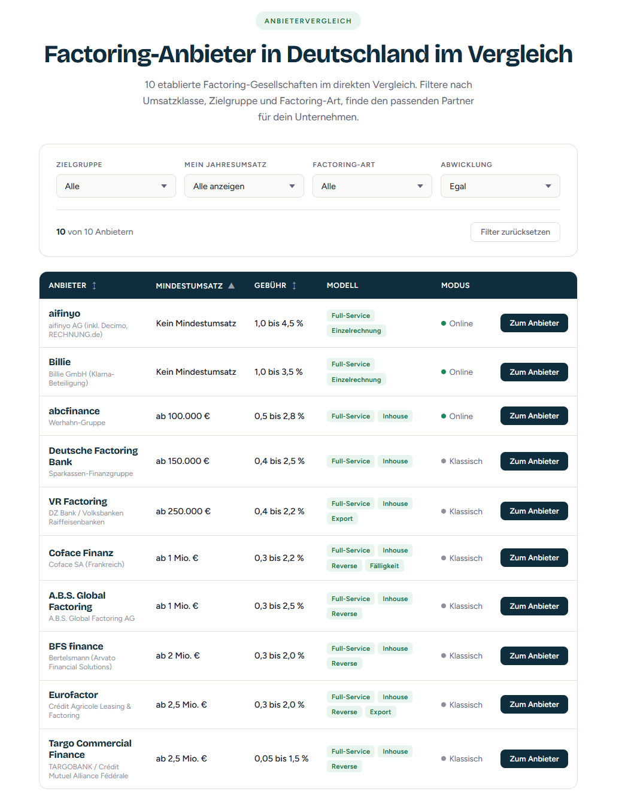The width and height of the screenshot is (622, 801).
Task: Click the 0,05 bis 1,5 % fee value
Action: click(281, 758)
